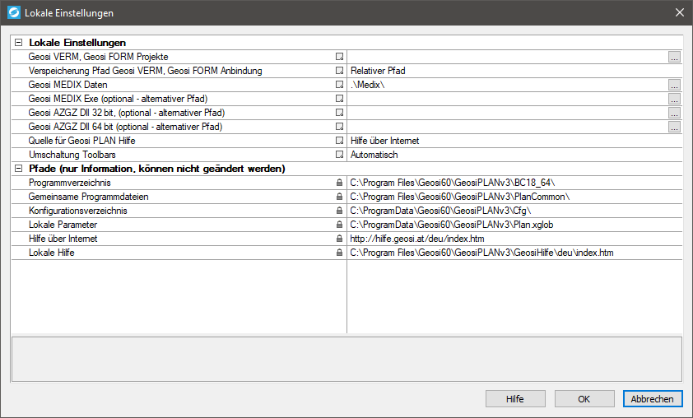Click the BC18_64 program directory path

click(x=452, y=183)
